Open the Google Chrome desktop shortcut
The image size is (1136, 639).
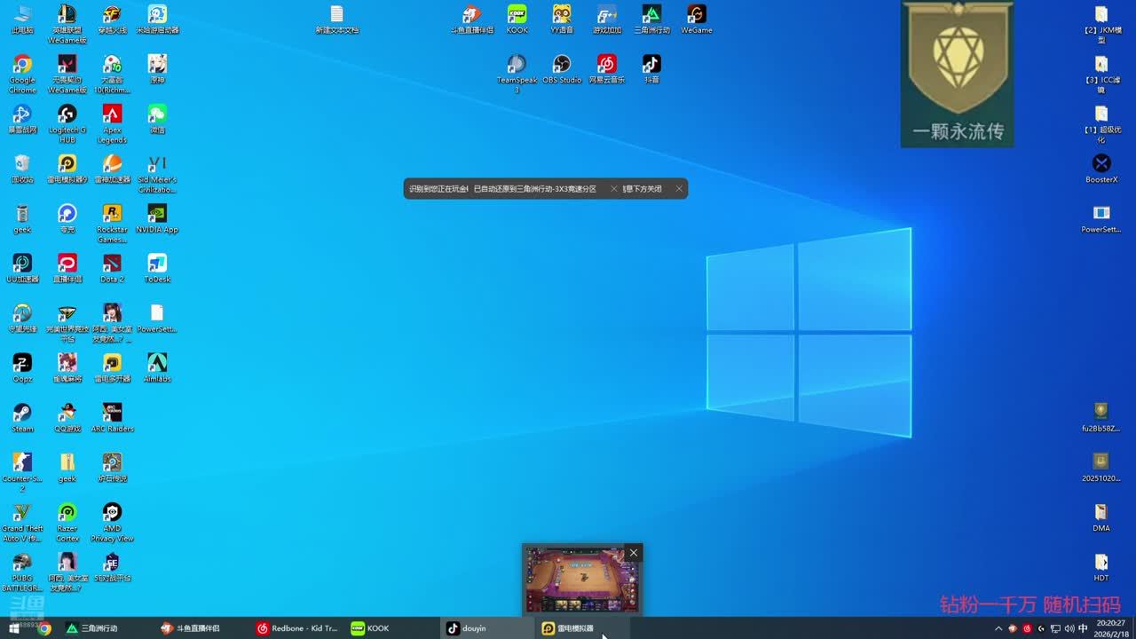[22, 65]
